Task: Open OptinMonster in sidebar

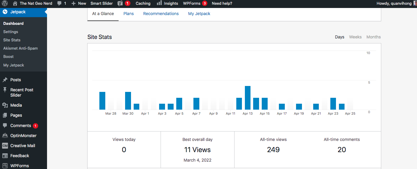Action: coord(23,136)
